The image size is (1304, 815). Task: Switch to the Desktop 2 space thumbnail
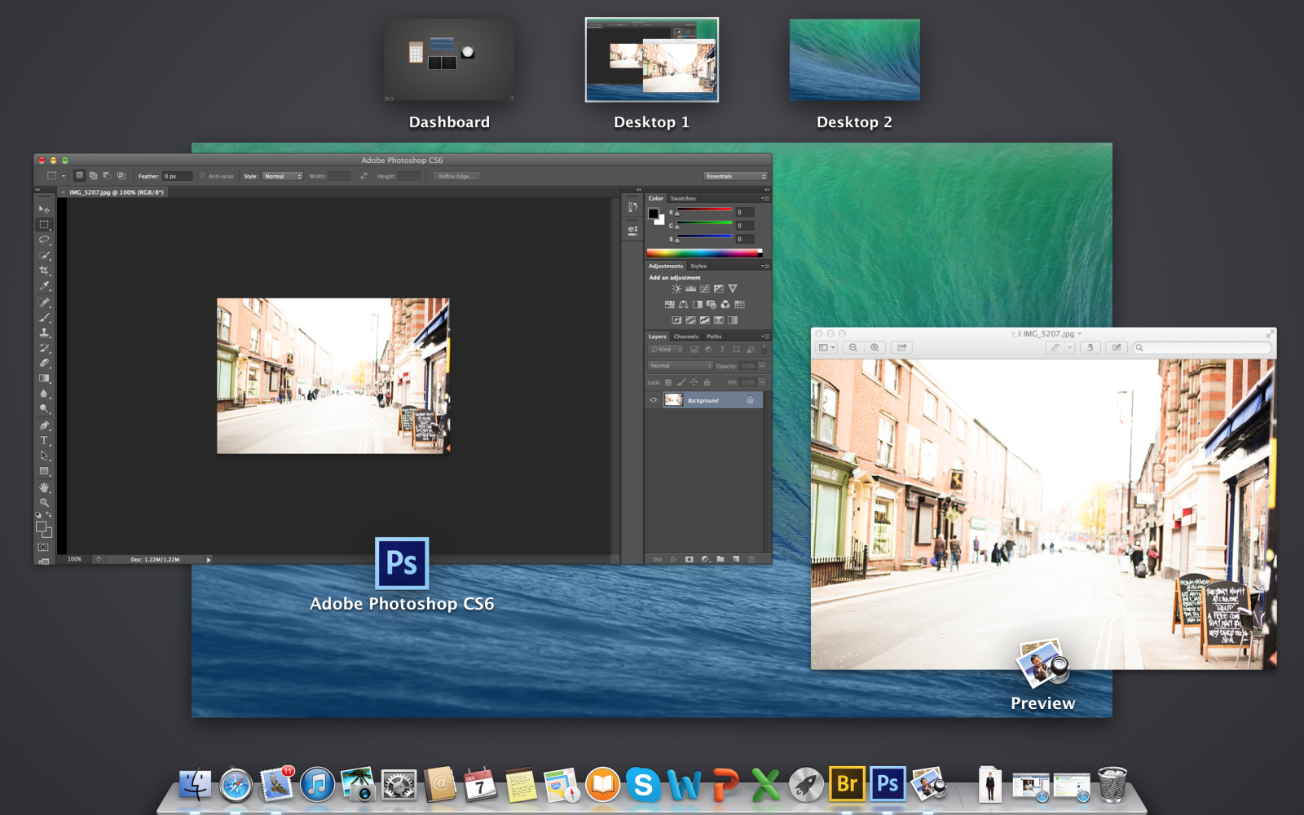[854, 60]
